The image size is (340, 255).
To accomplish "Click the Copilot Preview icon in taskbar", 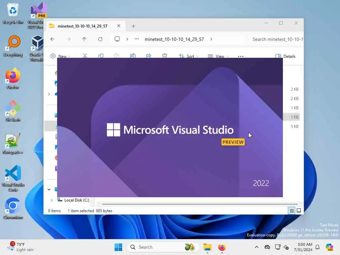I will [329, 247].
